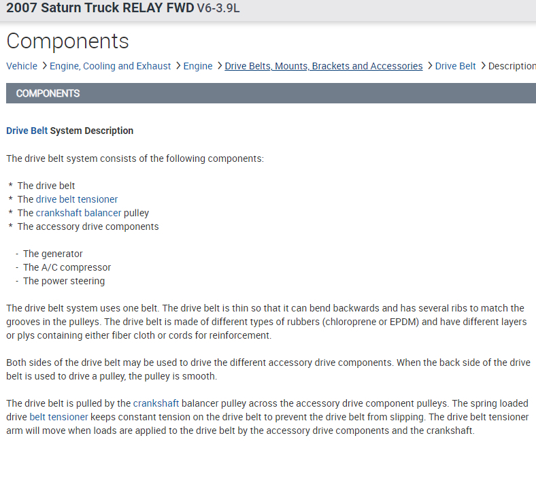This screenshot has height=489, width=536.
Task: Click chevron right after Vehicle breadcrumb
Action: tap(44, 66)
